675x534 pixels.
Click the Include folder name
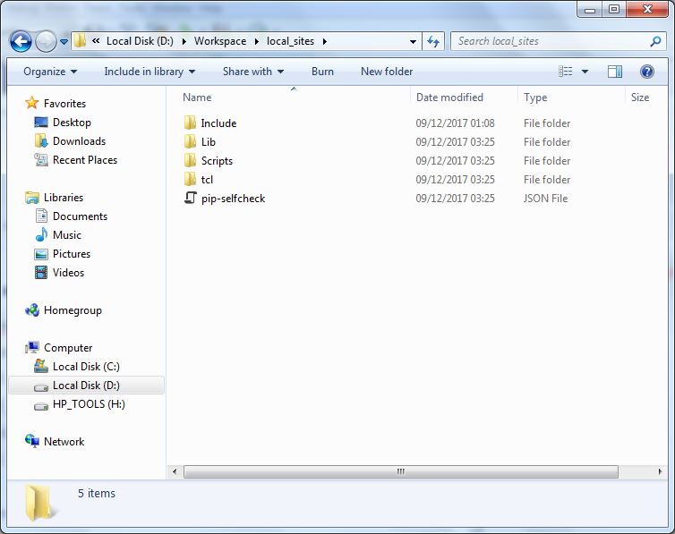218,123
